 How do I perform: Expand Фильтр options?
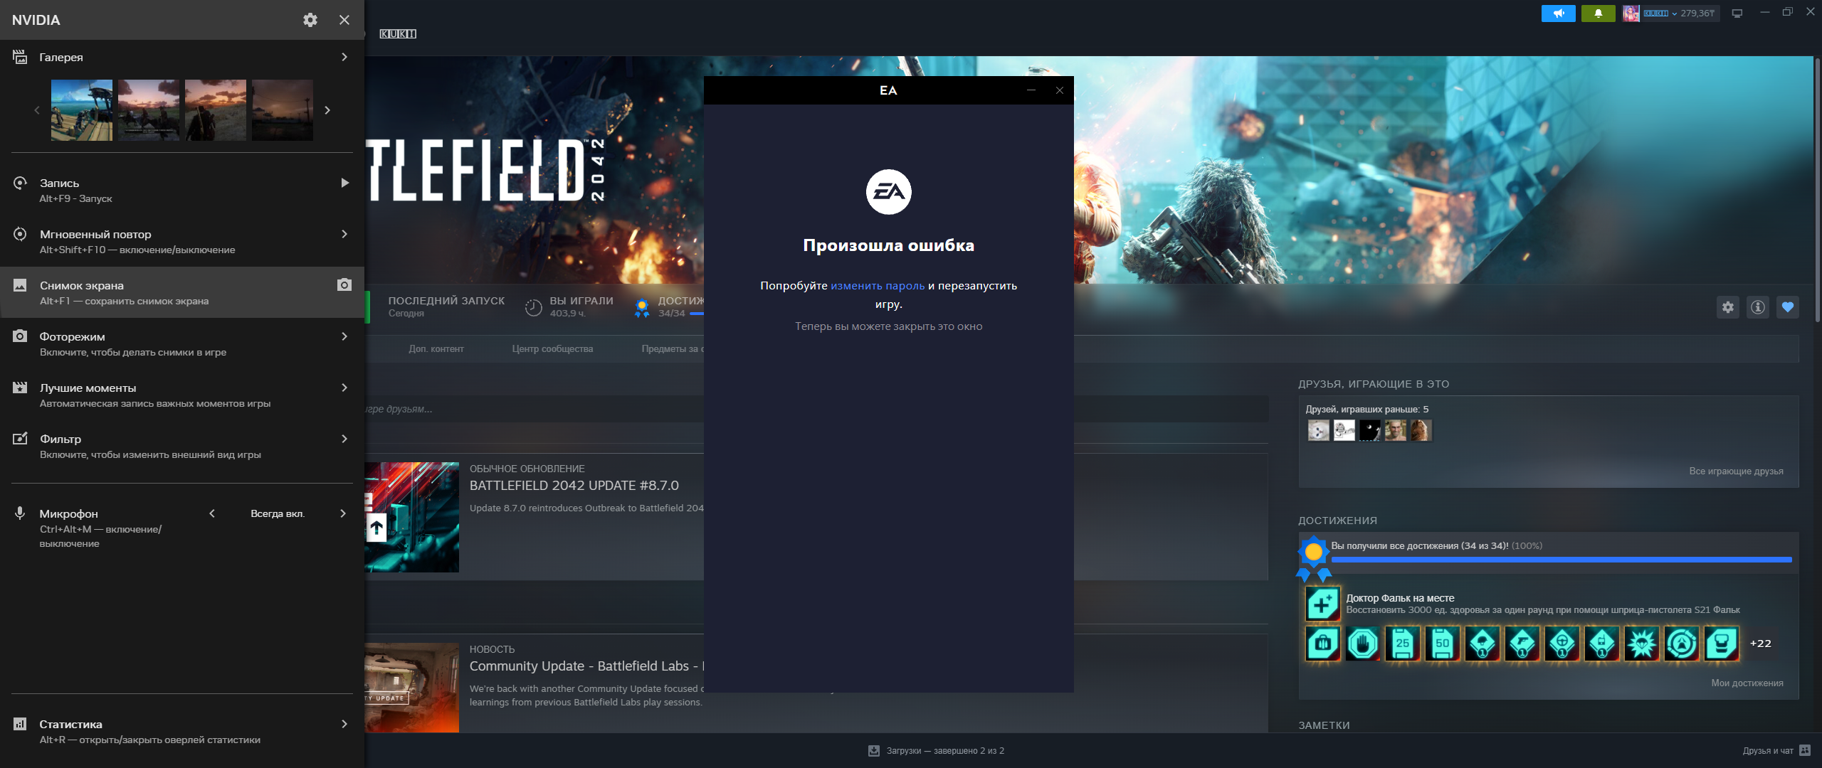click(344, 439)
